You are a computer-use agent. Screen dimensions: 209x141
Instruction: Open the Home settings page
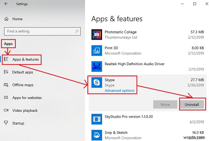coord(17,19)
